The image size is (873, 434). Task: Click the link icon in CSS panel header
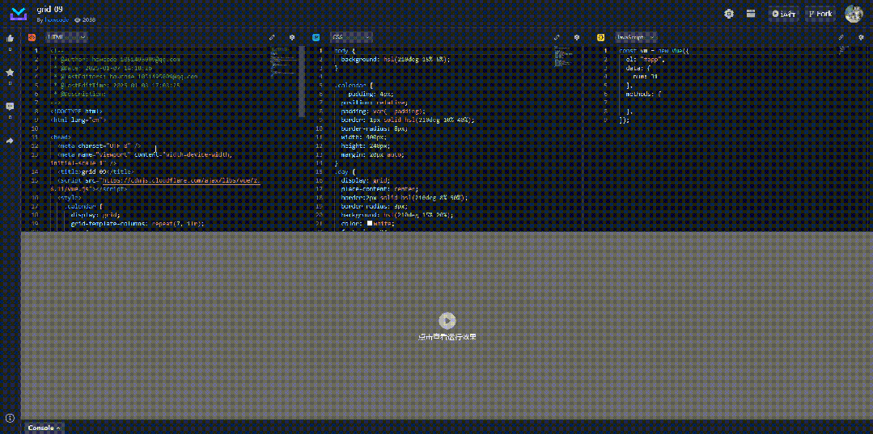[x=557, y=37]
